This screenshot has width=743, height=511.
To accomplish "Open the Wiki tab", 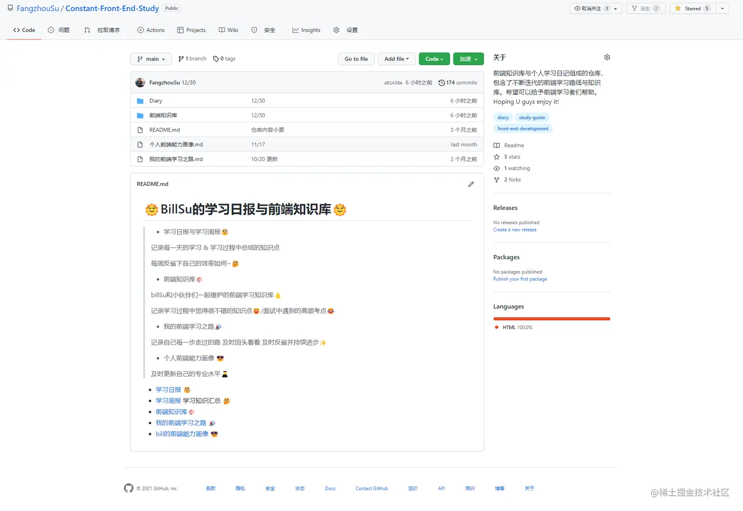I will [229, 30].
